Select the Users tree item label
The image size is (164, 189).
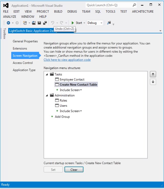64,106
